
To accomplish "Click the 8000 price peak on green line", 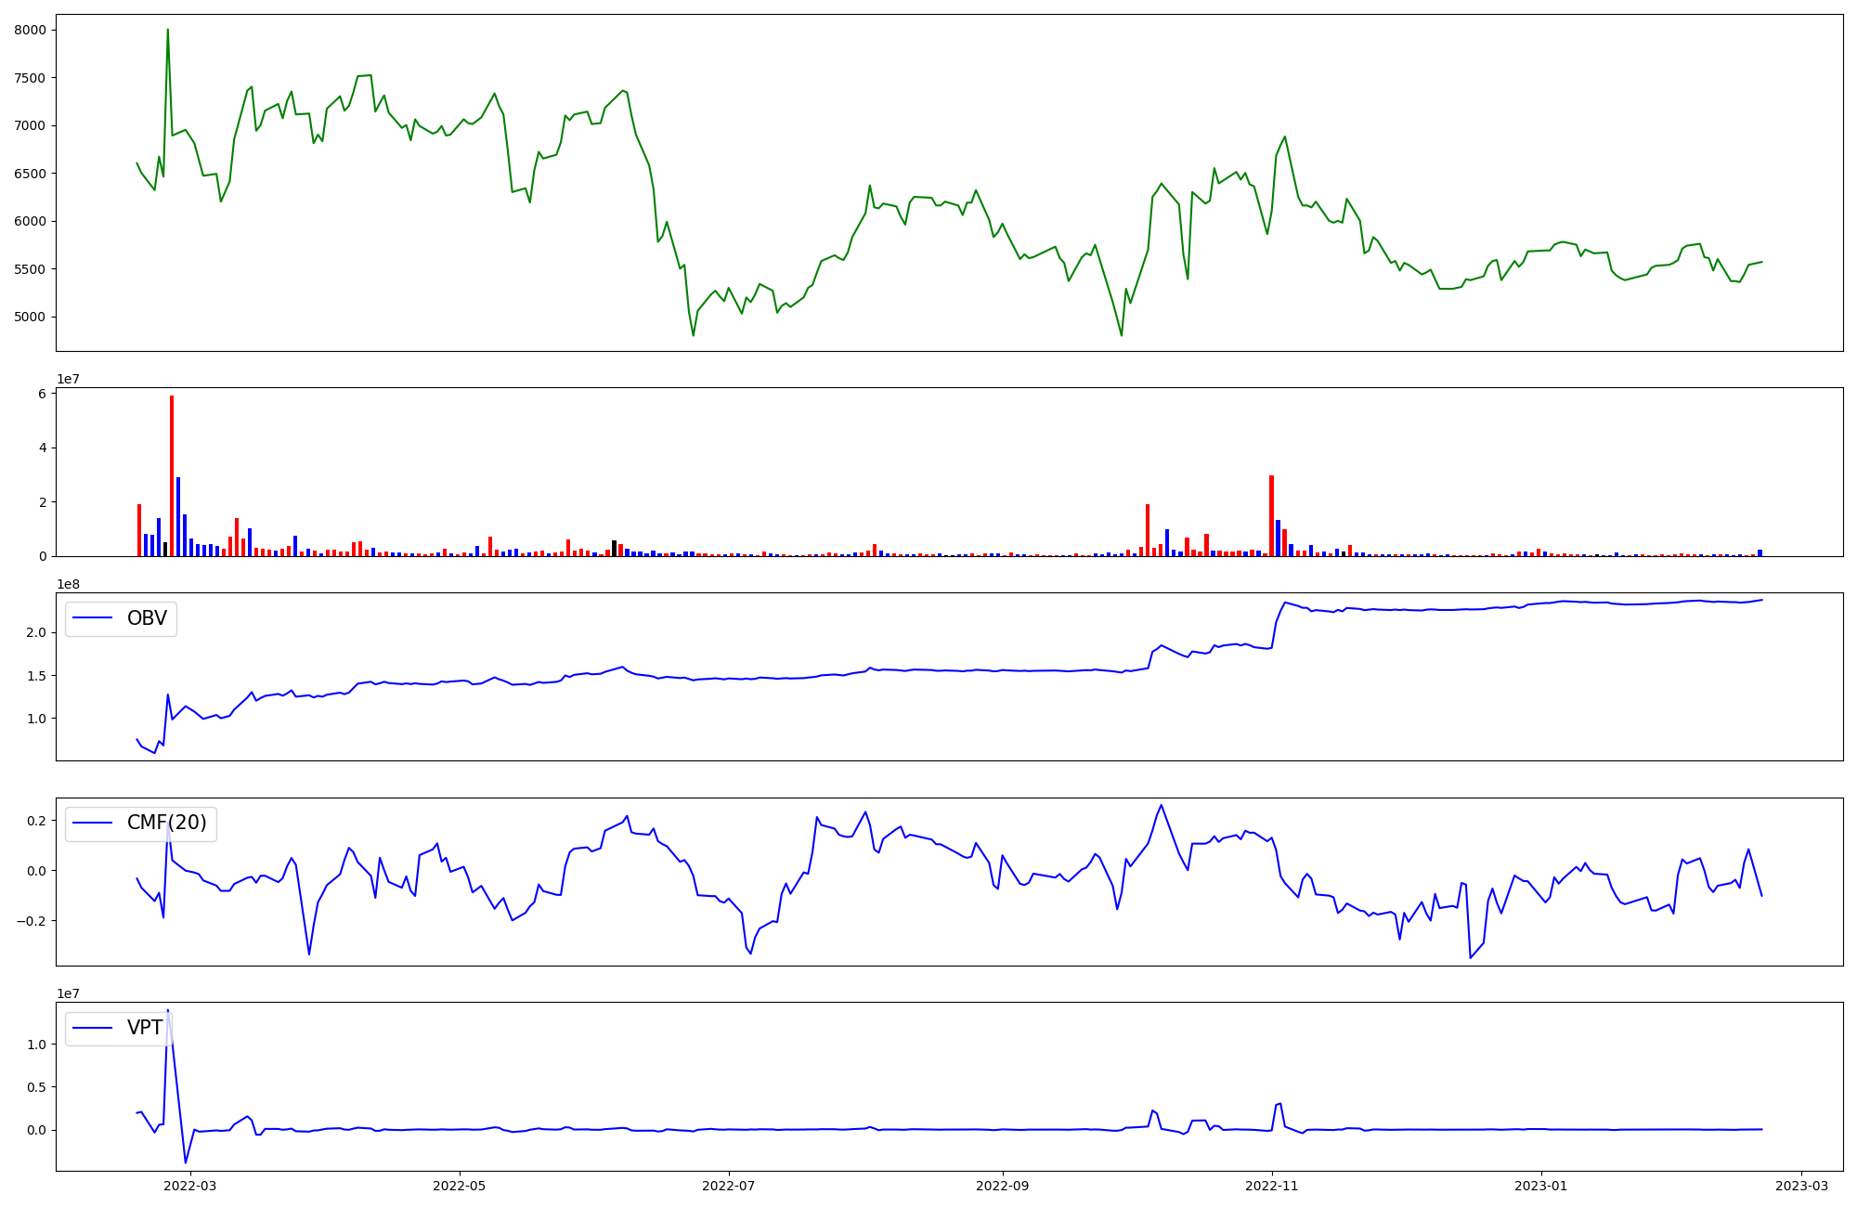I will (167, 31).
